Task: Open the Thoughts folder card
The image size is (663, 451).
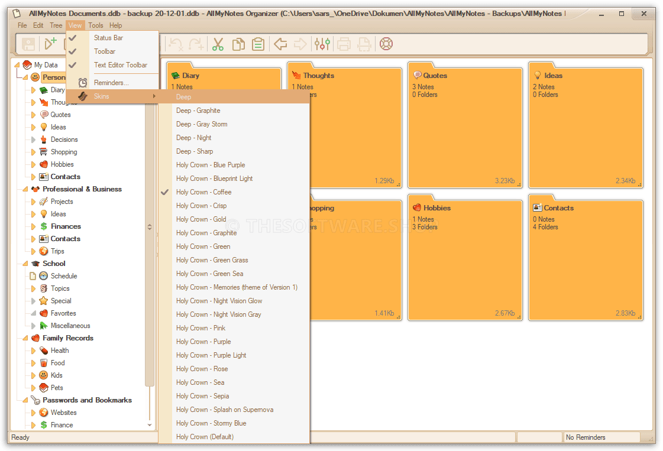Action: 345,125
